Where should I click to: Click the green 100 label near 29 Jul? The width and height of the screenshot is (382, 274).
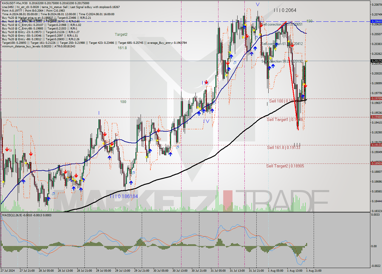click(x=123, y=102)
